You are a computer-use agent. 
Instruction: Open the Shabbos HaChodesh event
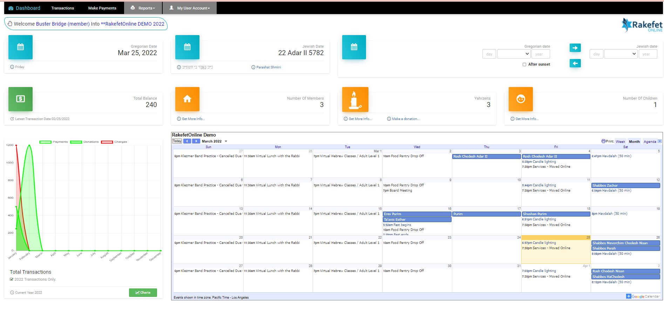point(625,277)
